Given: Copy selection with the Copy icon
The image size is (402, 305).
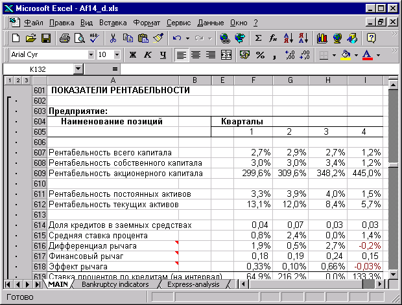Looking at the screenshot, I should pyautogui.click(x=128, y=38).
